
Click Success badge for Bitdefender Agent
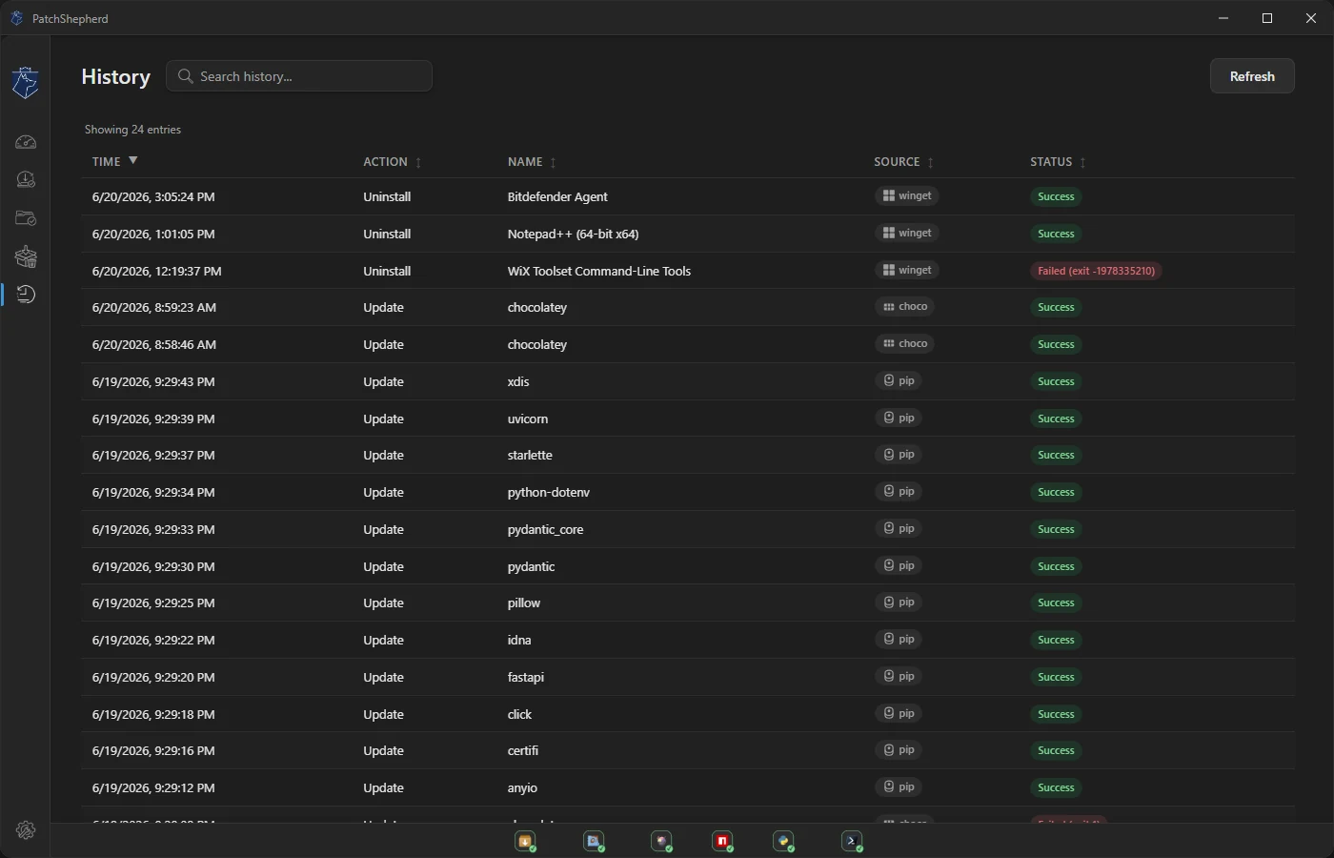tap(1056, 196)
